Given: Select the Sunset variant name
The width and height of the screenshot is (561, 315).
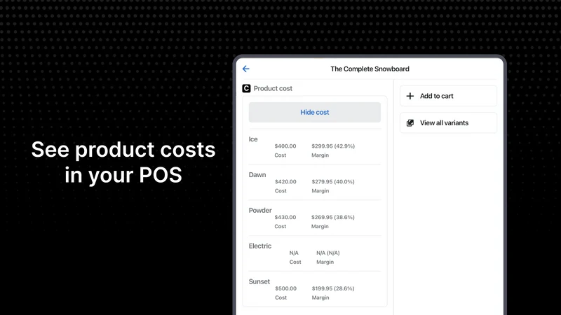Looking at the screenshot, I should (259, 281).
